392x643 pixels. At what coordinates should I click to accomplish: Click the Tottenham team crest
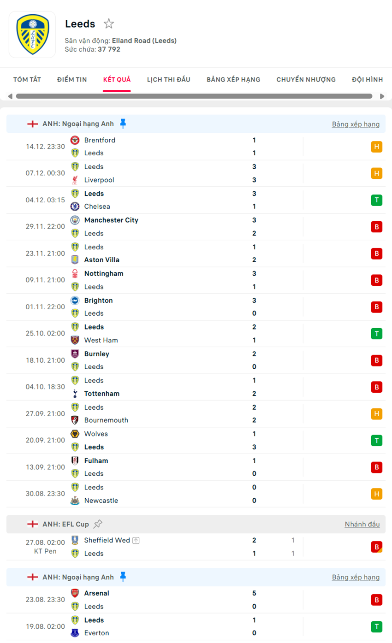point(75,394)
